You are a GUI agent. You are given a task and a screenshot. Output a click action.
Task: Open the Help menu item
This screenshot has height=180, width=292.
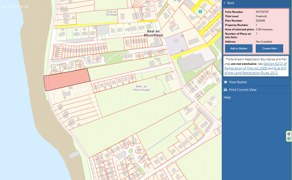pyautogui.click(x=227, y=97)
